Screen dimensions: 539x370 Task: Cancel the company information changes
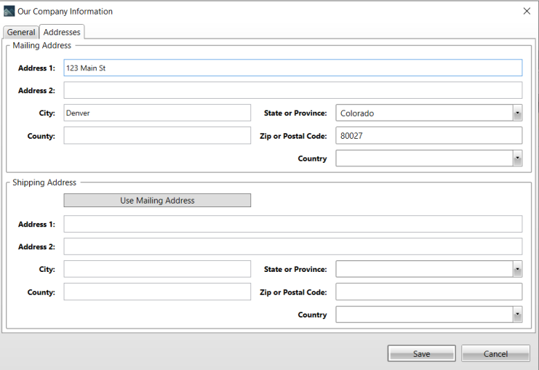495,353
